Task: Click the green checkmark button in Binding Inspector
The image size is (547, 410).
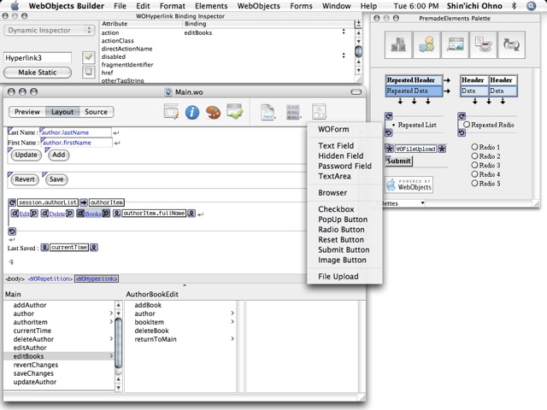Action: click(89, 57)
